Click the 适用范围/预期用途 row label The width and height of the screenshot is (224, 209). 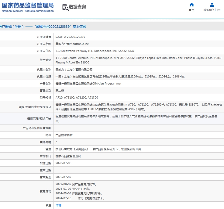coord(39,119)
